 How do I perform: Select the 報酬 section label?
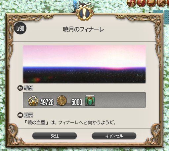pyautogui.click(x=28, y=88)
